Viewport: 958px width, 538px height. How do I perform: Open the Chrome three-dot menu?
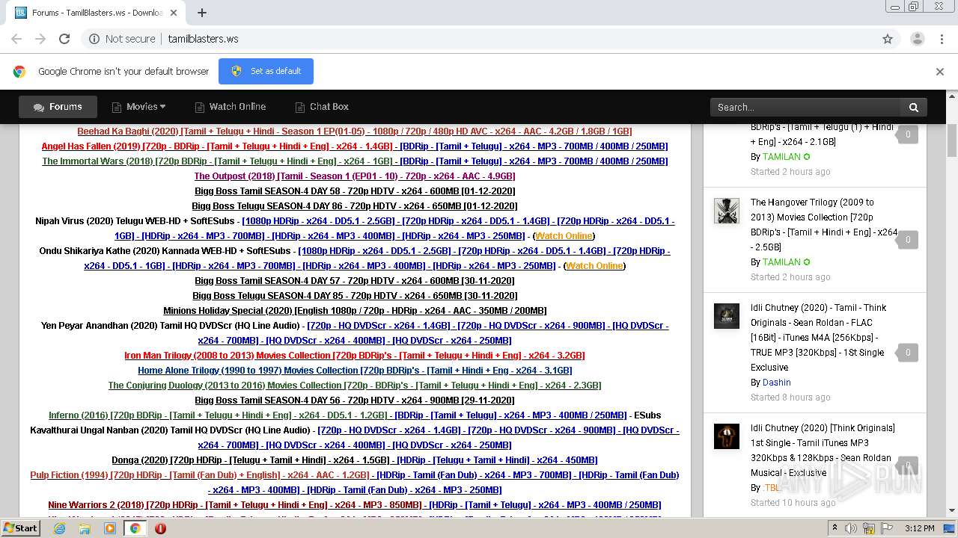[941, 39]
